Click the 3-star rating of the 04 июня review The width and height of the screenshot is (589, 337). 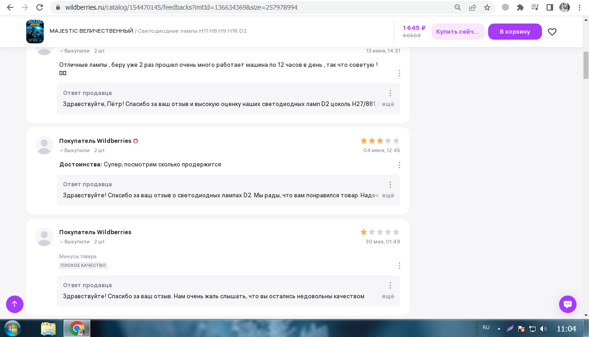pyautogui.click(x=380, y=141)
